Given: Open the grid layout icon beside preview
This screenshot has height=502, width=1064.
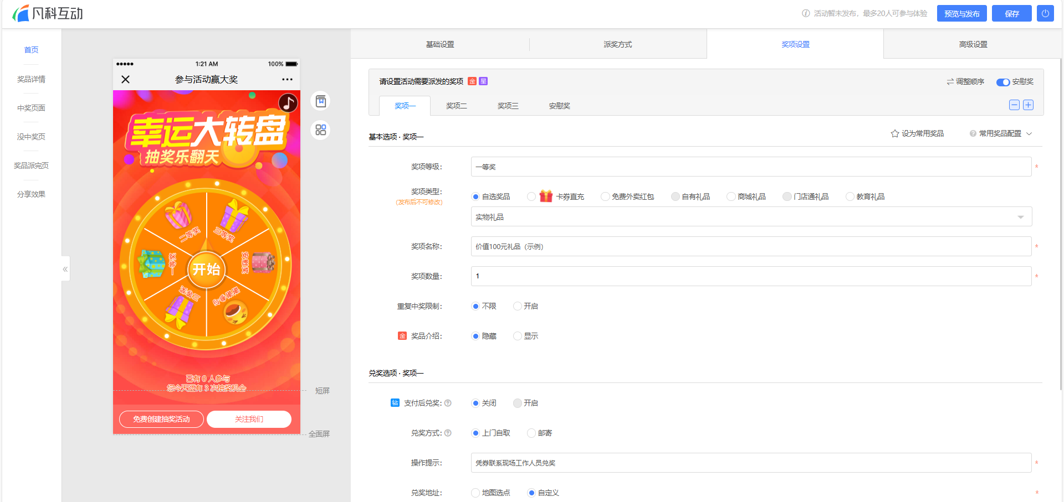Looking at the screenshot, I should [320, 130].
